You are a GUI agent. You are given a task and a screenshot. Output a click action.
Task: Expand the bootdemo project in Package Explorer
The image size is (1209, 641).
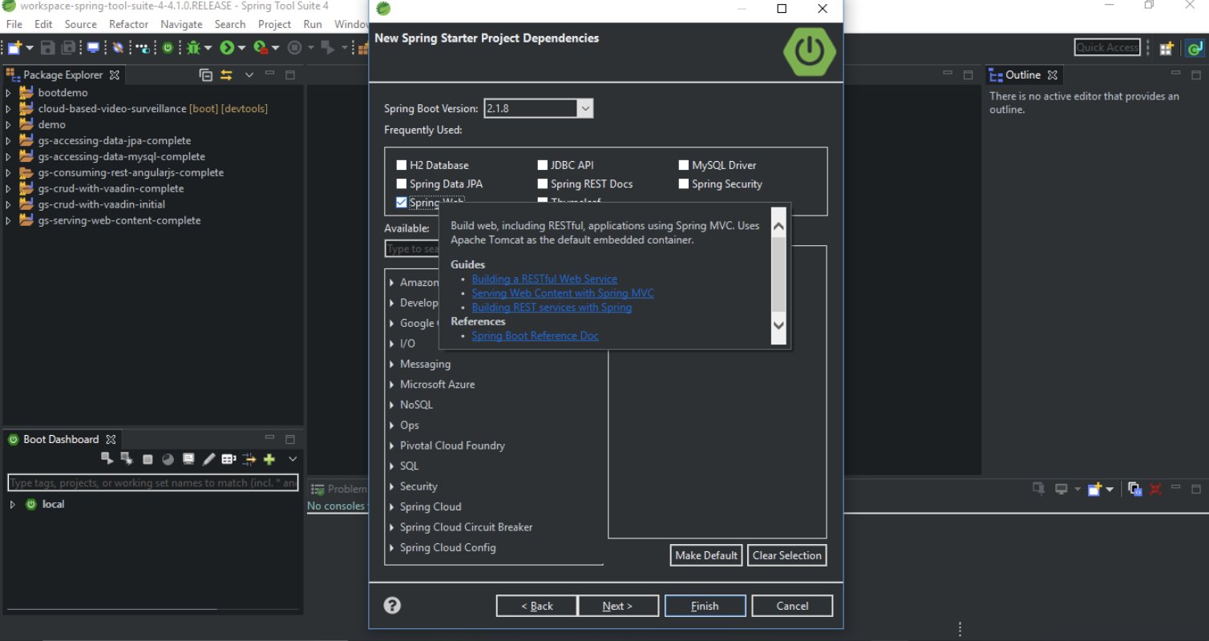[9, 93]
